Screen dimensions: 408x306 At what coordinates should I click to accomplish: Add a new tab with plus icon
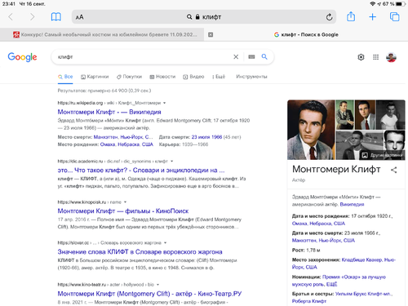click(x=372, y=17)
